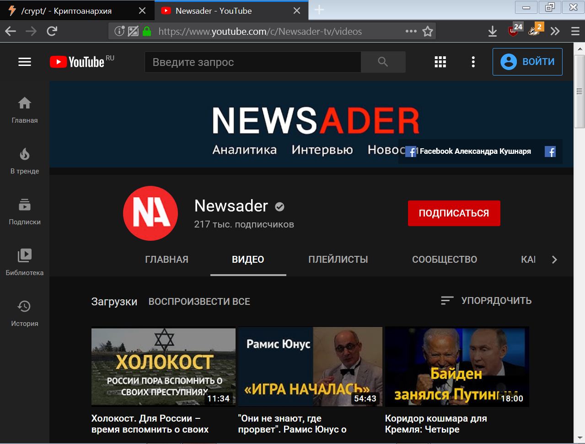Go back with the browser arrow

point(11,31)
